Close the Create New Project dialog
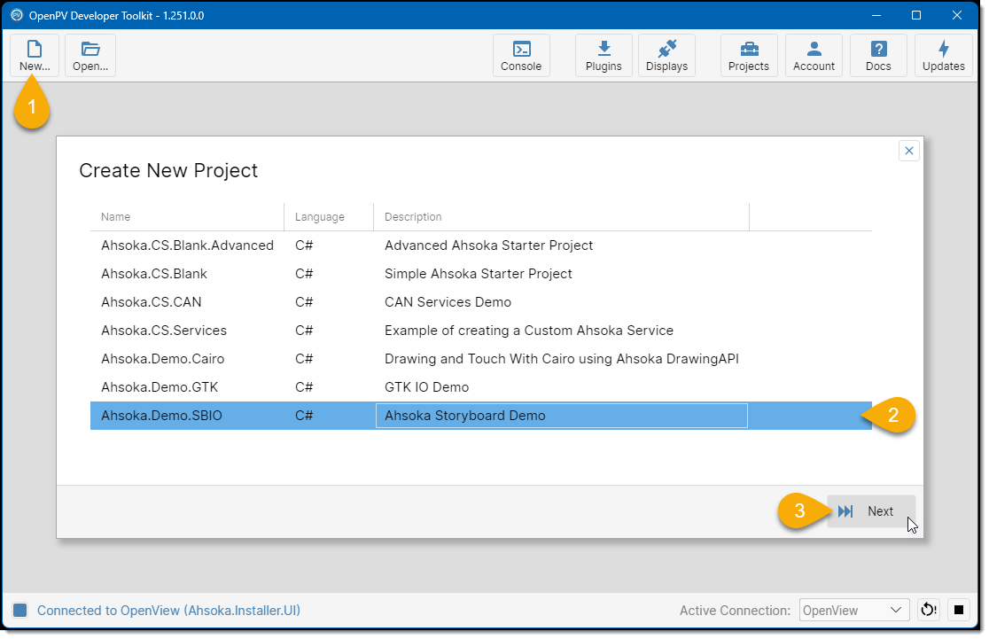The image size is (989, 639). tap(909, 151)
